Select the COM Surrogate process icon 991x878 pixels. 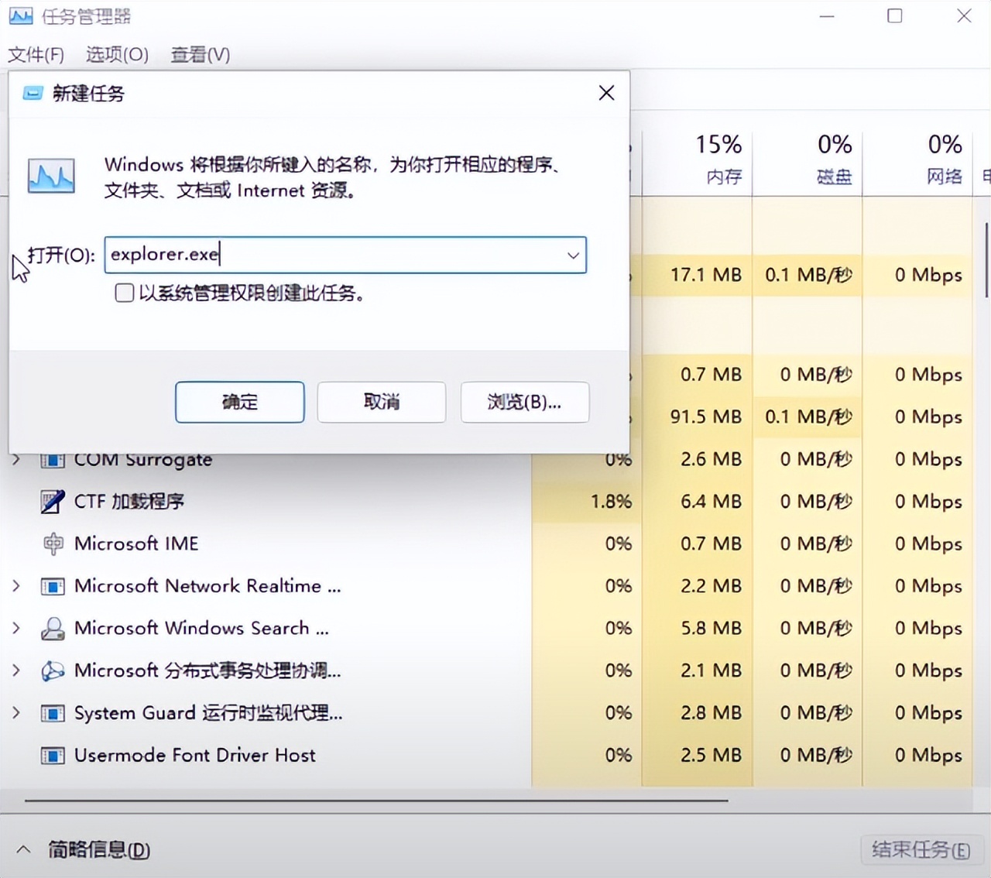52,459
